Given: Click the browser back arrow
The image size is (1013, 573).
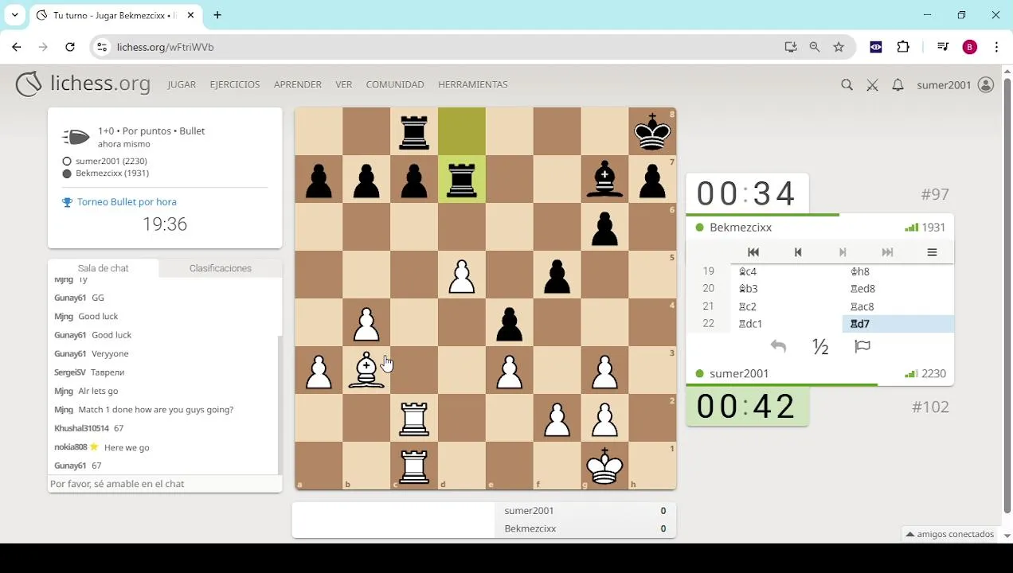Looking at the screenshot, I should pos(17,47).
